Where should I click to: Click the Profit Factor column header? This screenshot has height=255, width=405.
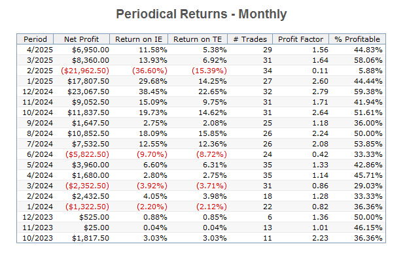point(301,39)
